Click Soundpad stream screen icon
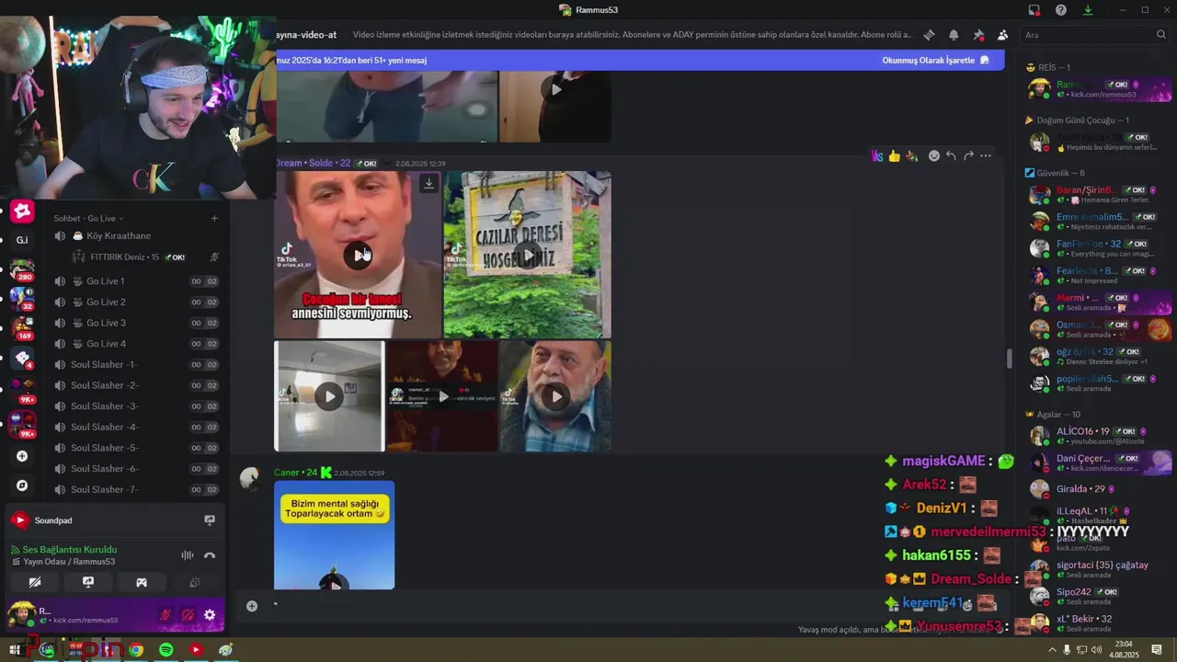 click(x=210, y=520)
